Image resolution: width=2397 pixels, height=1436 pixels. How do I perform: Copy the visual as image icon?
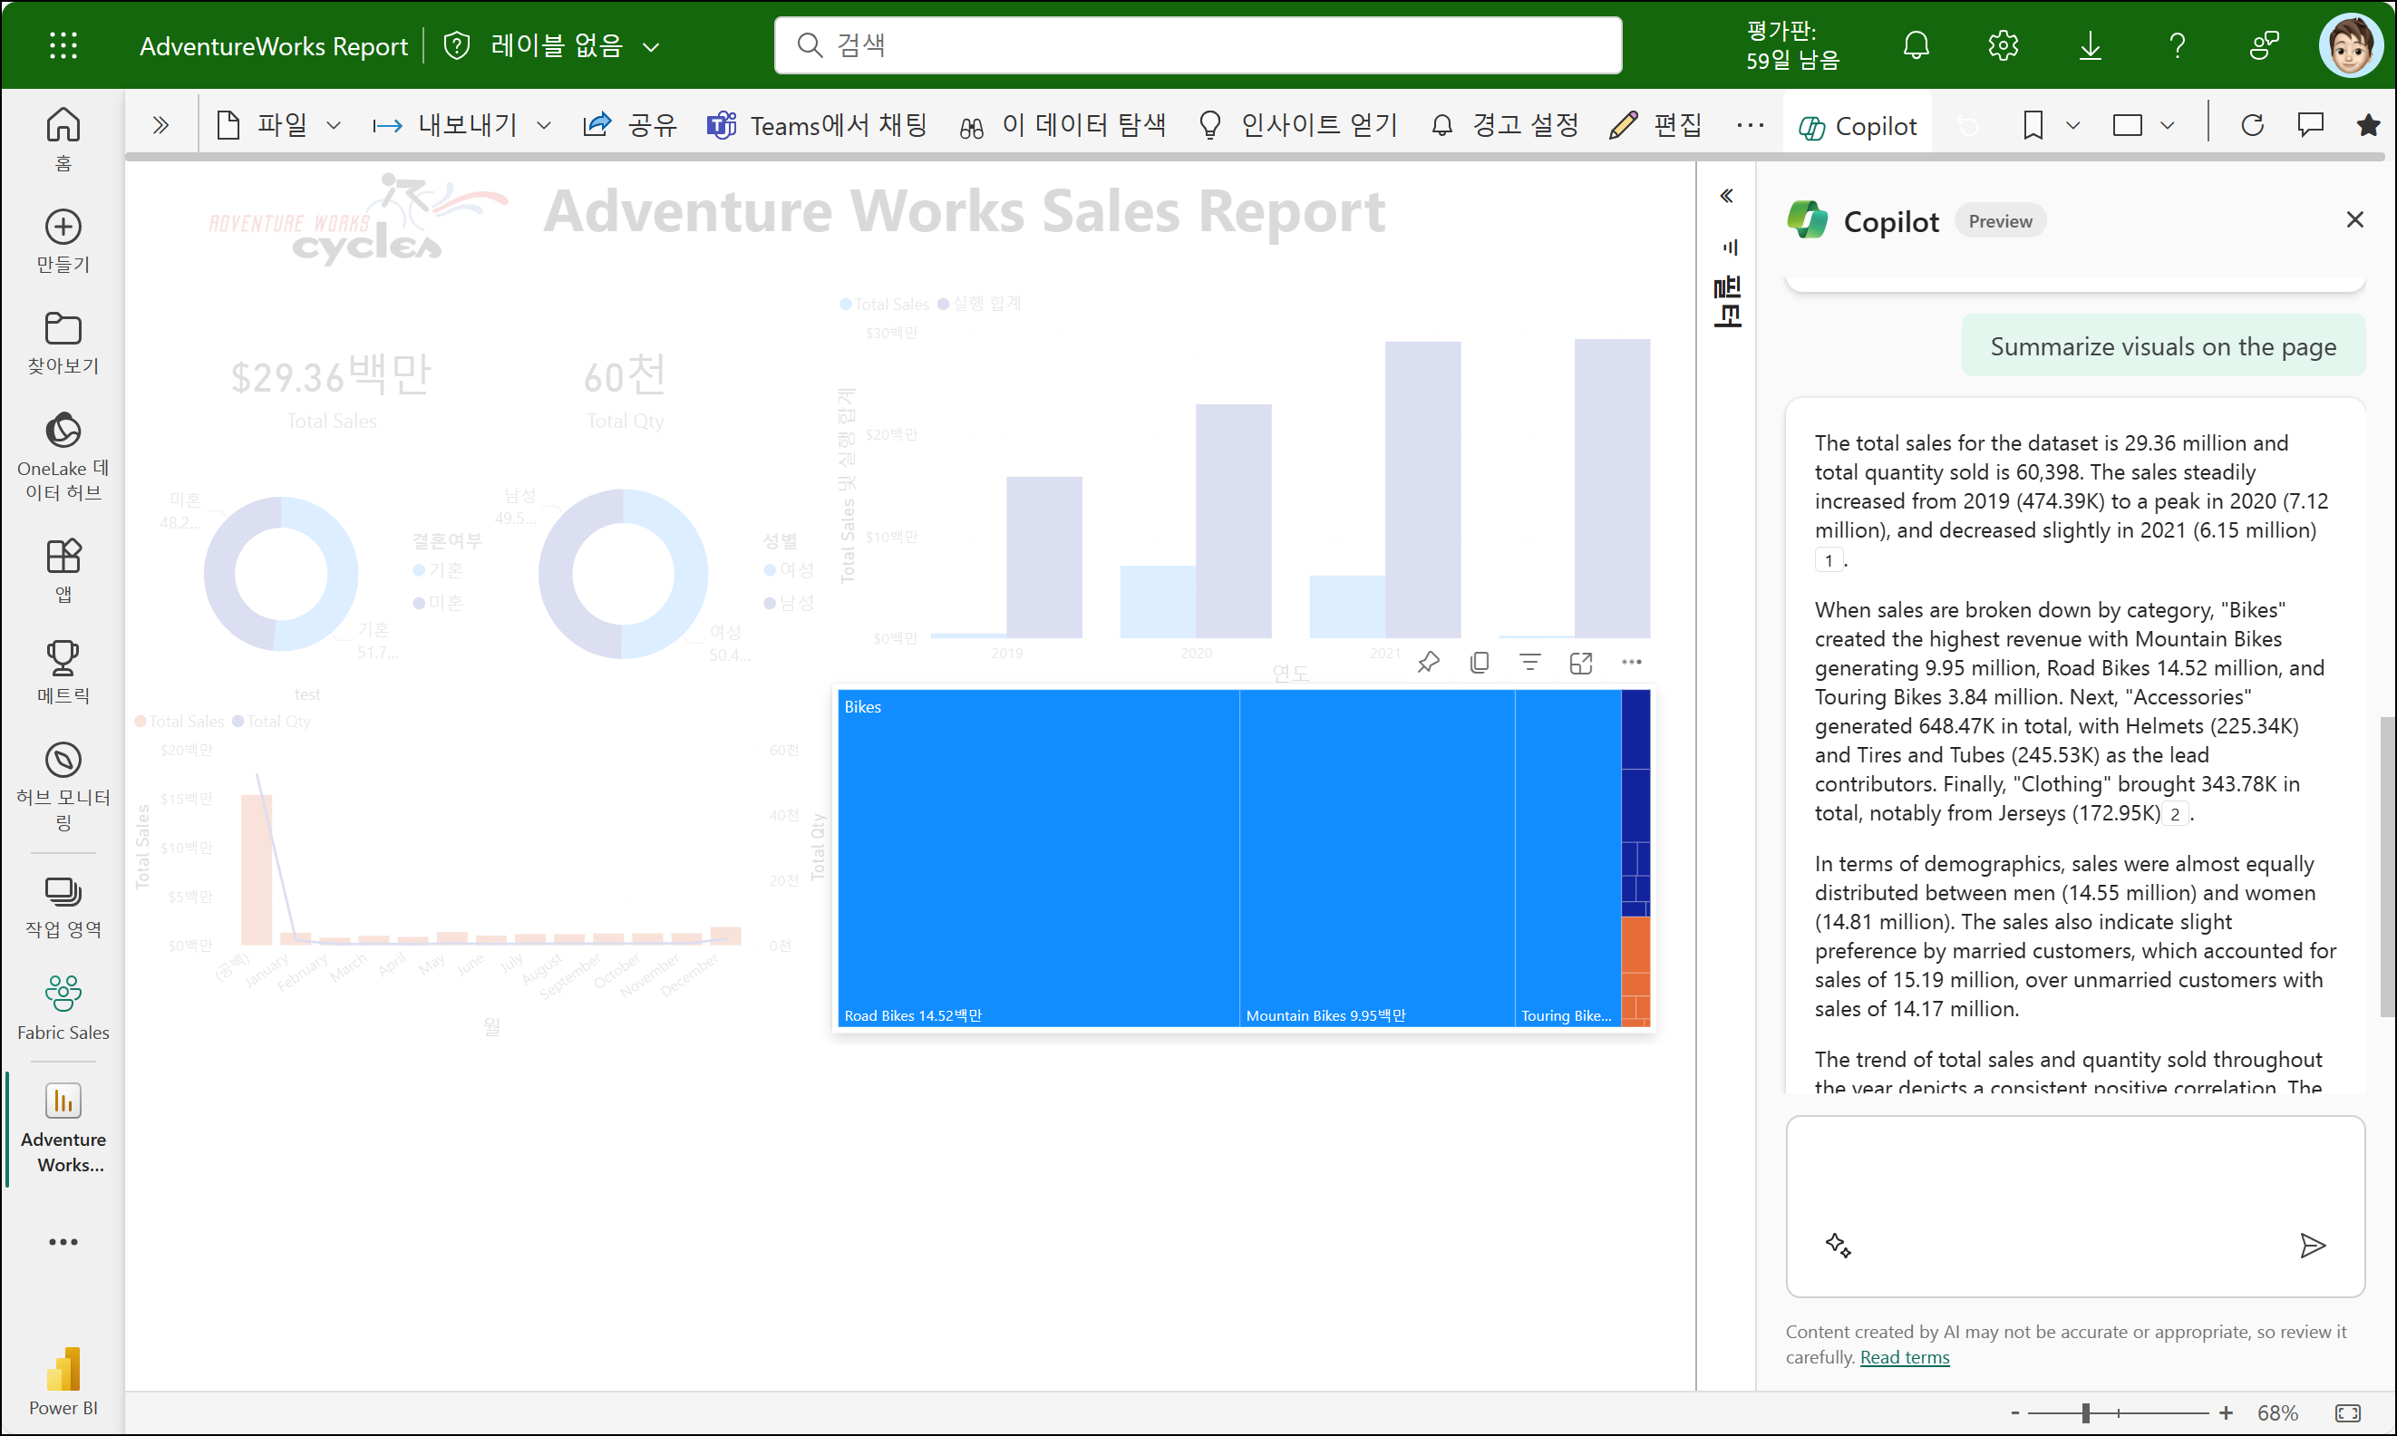pyautogui.click(x=1479, y=663)
